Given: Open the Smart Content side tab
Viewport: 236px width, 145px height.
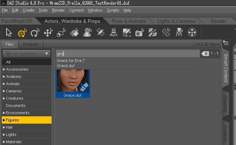Looking at the screenshot, I should coord(225,68).
